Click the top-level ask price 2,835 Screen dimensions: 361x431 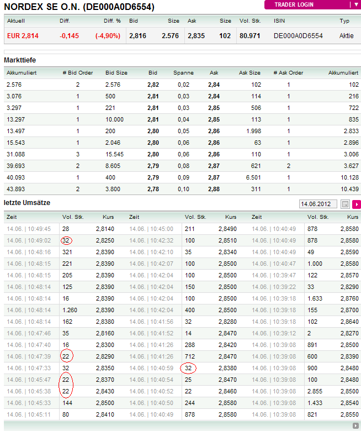click(196, 36)
